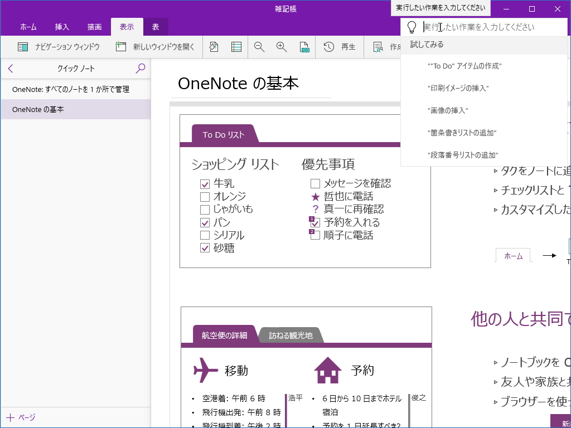Uncheck the パン checkbox
This screenshot has width=571, height=428.
[205, 223]
